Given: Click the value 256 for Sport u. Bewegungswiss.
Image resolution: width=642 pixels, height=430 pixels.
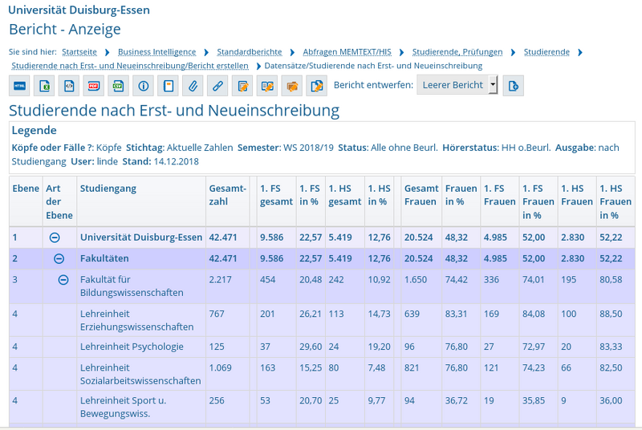Looking at the screenshot, I should [217, 400].
